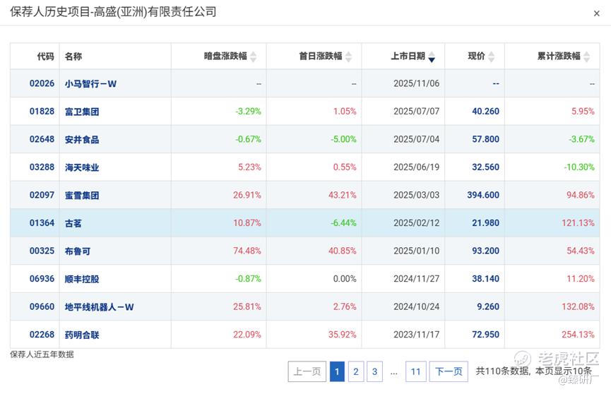This screenshot has height=394, width=611.
Task: Select current price 9.260
Action: pos(488,306)
